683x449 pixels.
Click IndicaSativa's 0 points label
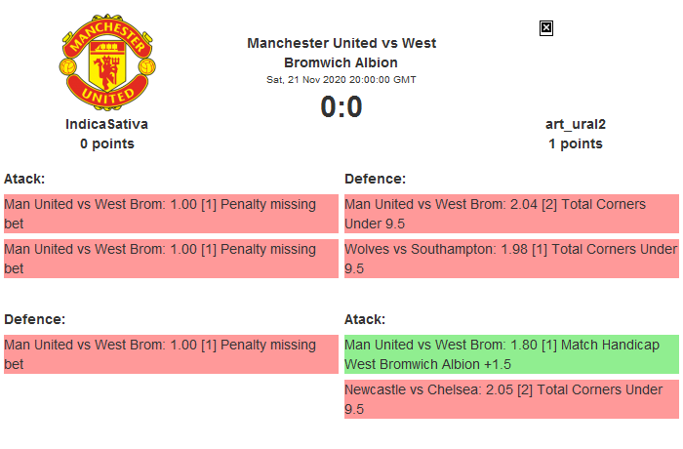(x=106, y=143)
